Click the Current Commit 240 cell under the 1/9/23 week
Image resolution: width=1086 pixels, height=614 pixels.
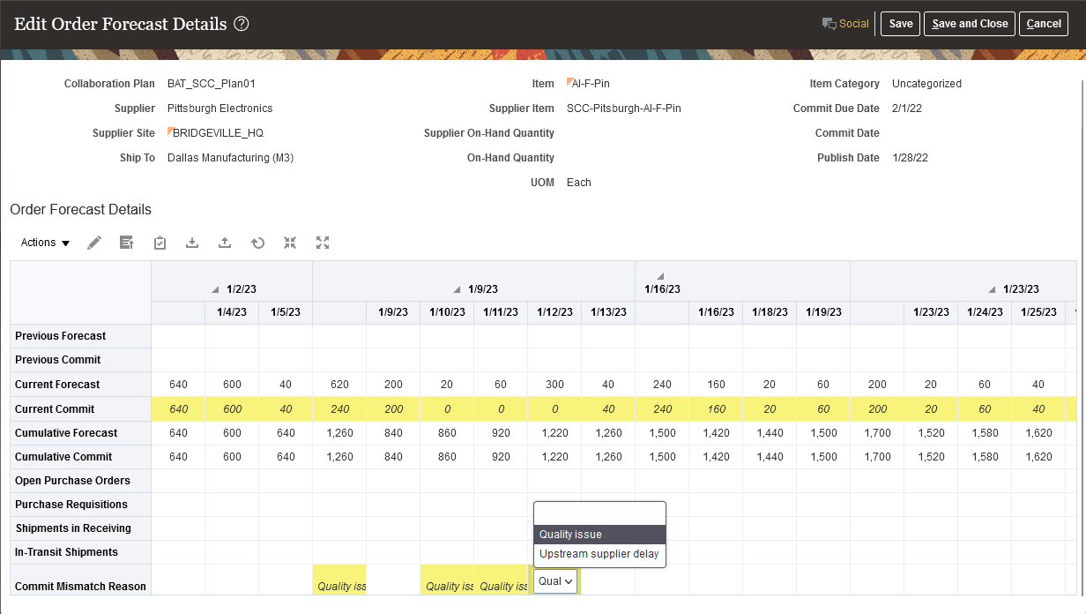tap(339, 409)
